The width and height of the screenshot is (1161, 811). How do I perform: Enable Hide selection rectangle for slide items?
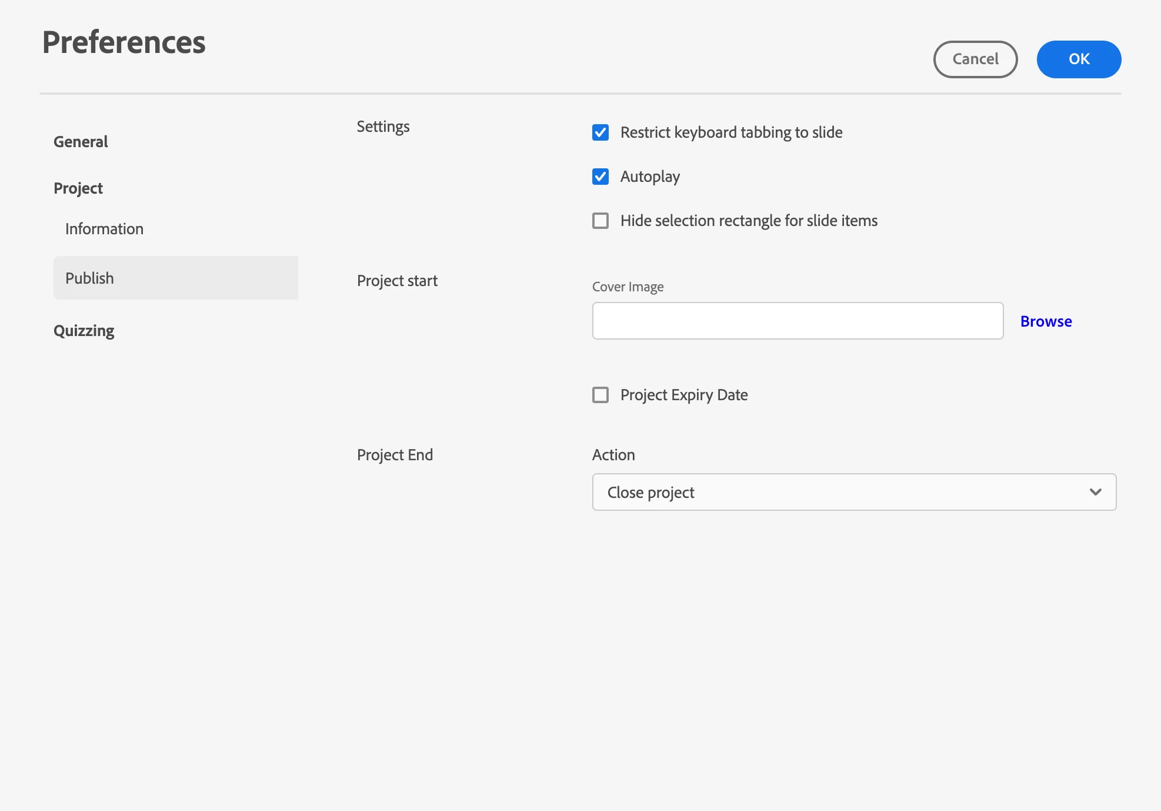tap(600, 221)
